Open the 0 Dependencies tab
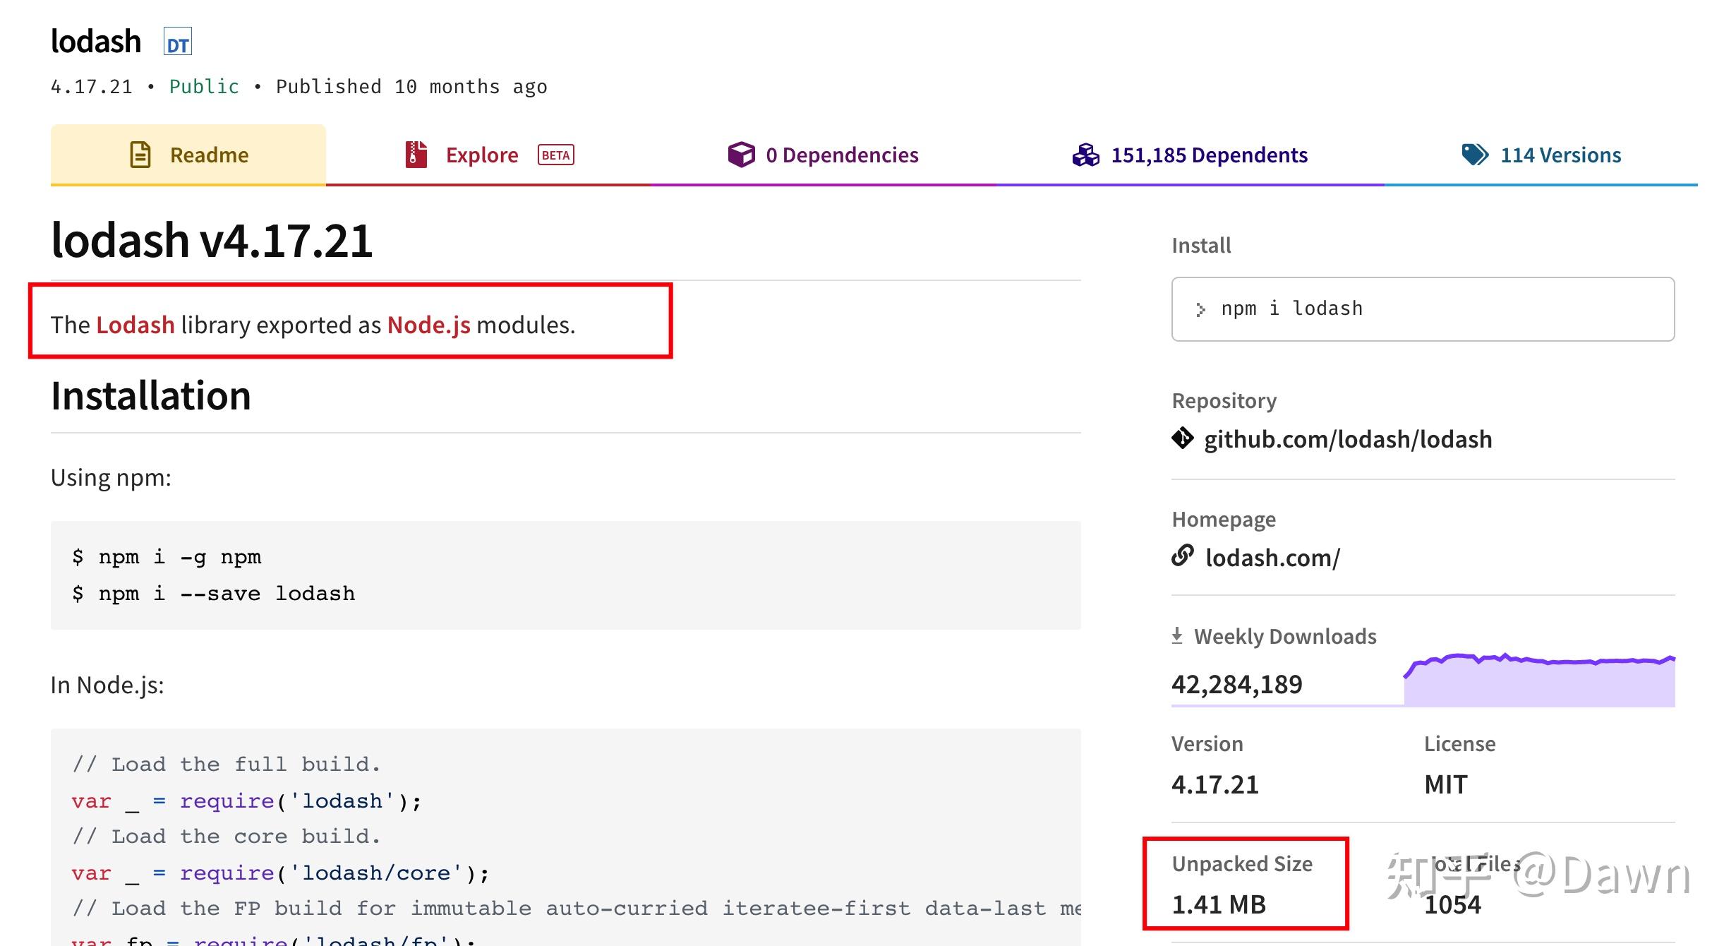This screenshot has height=946, width=1736. tap(842, 155)
